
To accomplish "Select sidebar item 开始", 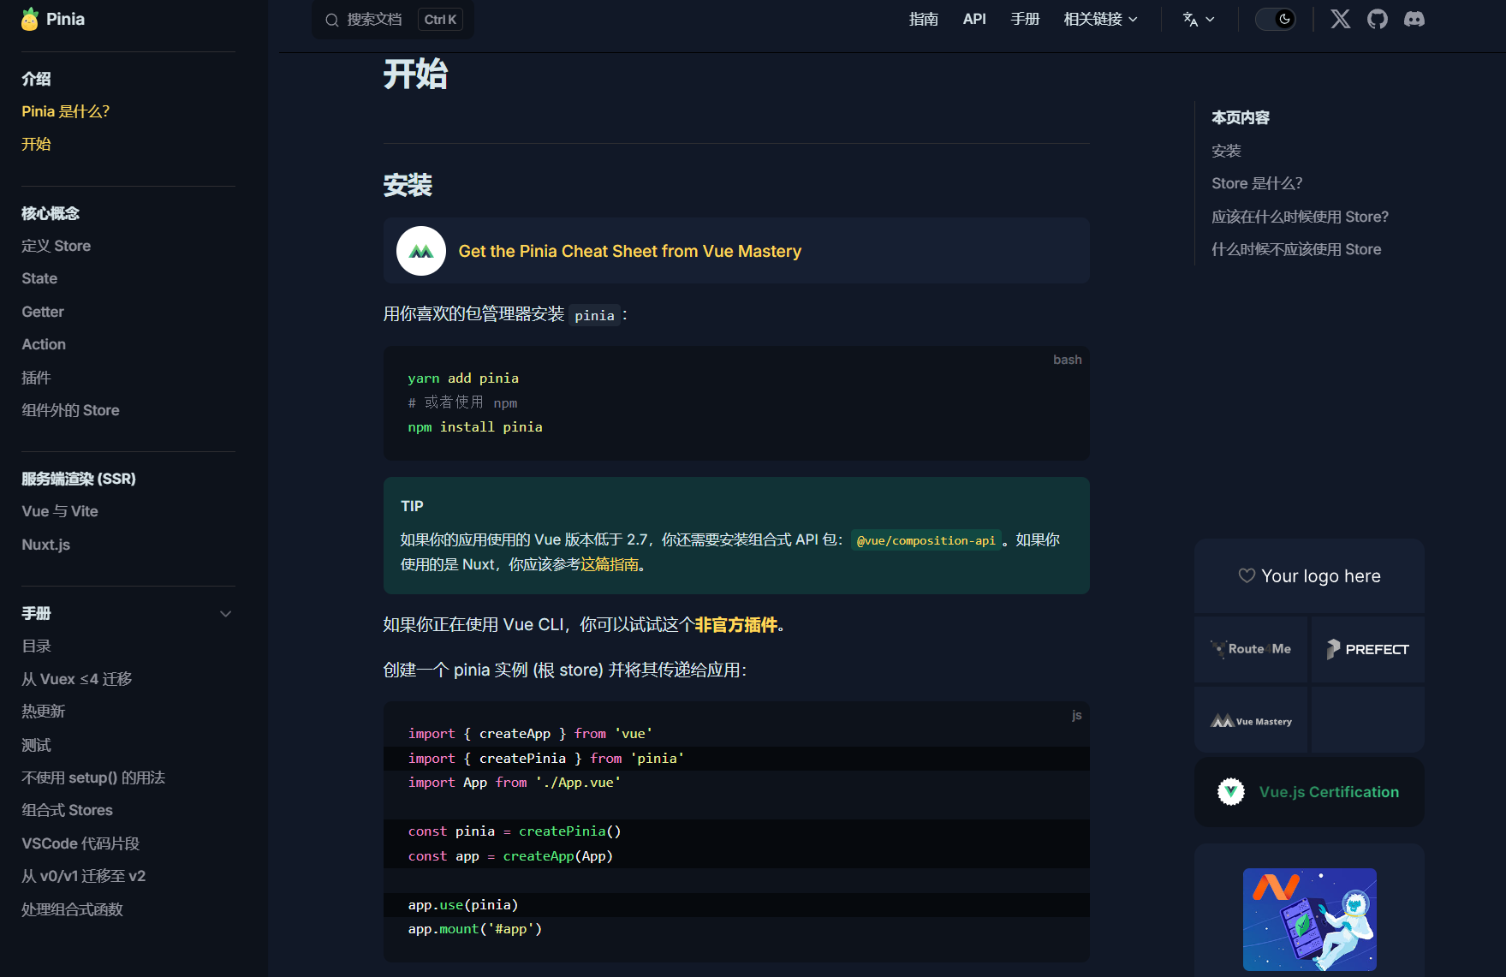I will click(x=36, y=144).
